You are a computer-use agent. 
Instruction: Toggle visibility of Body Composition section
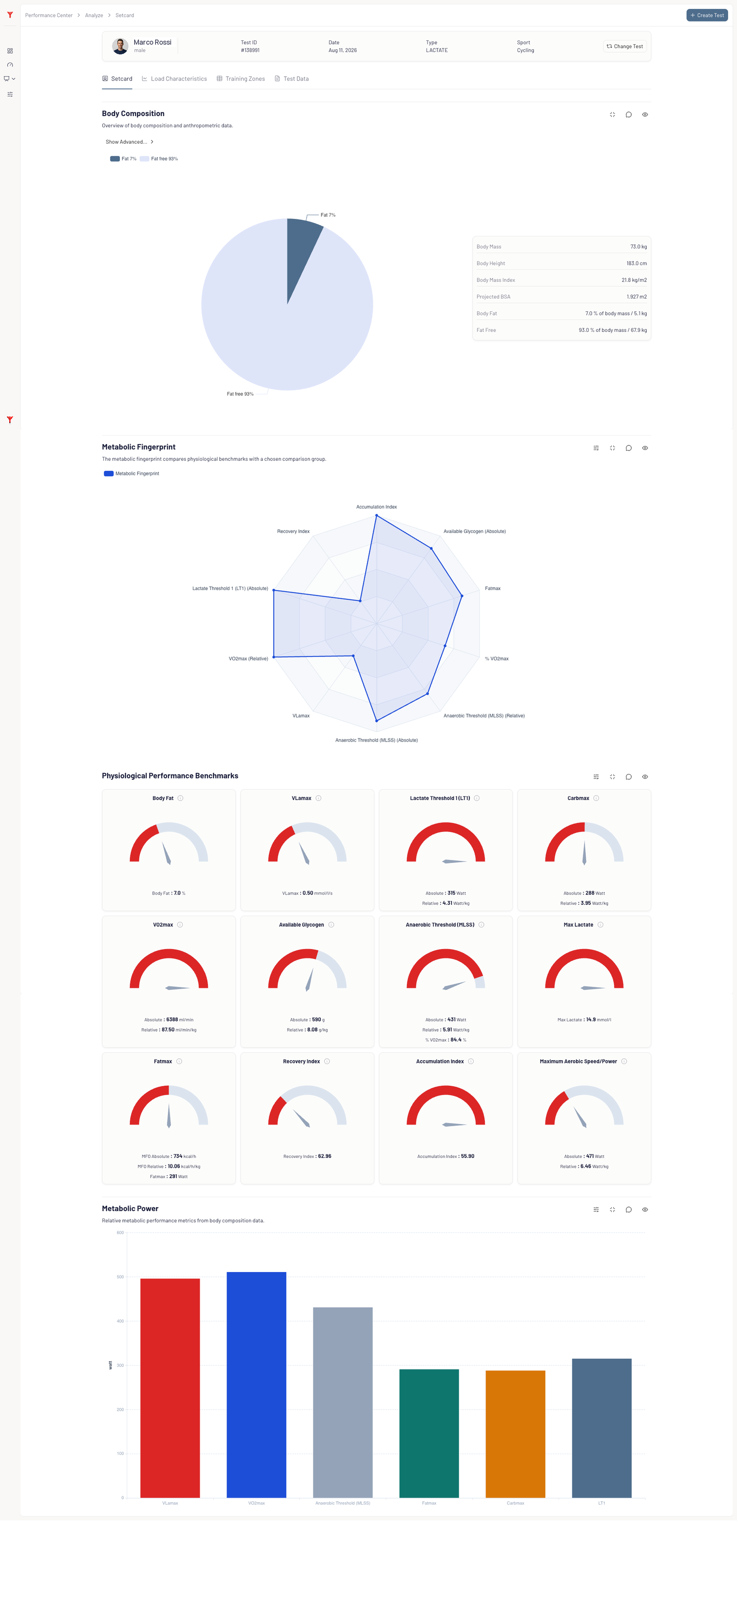point(645,115)
